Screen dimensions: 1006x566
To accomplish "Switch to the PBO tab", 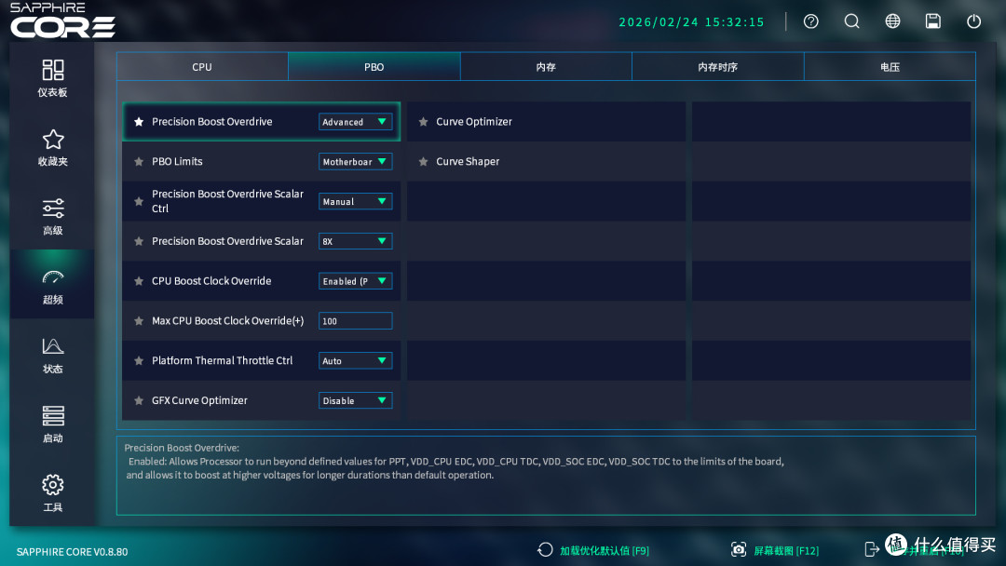I will point(374,67).
